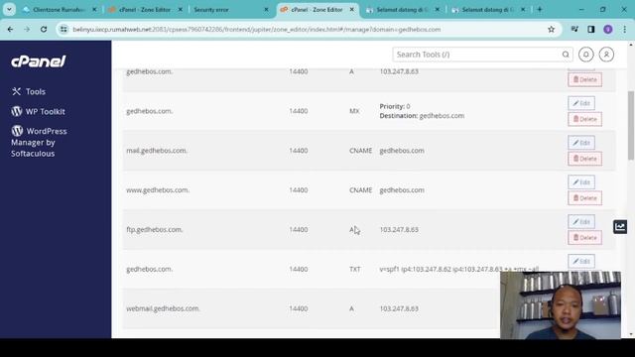Click the www.gedhebos.com. record name
Image resolution: width=635 pixels, height=357 pixels.
coord(158,189)
